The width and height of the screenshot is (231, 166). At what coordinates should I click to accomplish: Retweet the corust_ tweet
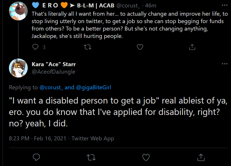[88, 47]
